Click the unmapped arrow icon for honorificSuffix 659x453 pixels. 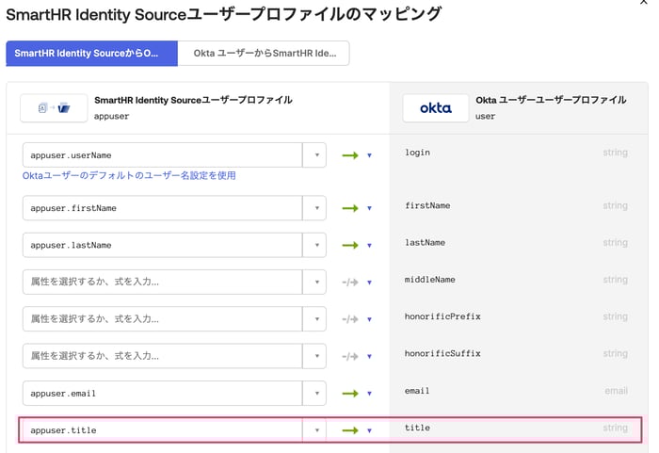[350, 356]
